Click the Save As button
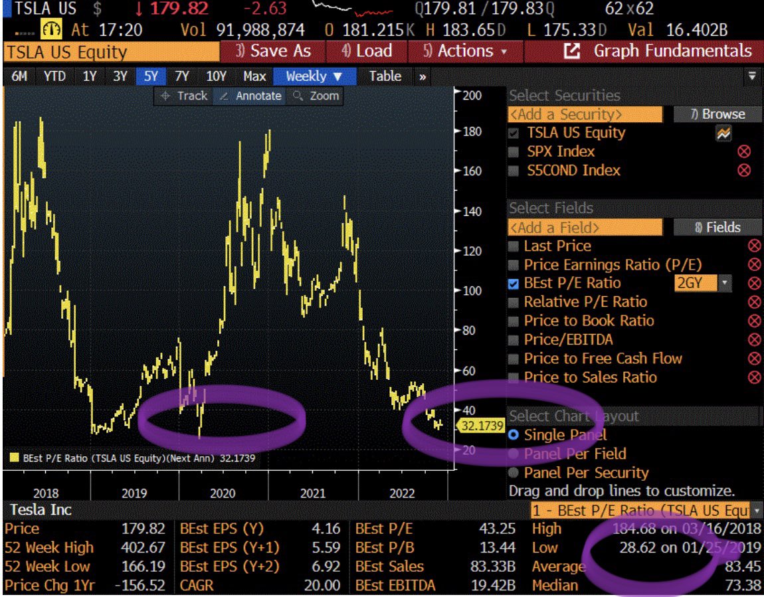The image size is (764, 597). pyautogui.click(x=273, y=50)
